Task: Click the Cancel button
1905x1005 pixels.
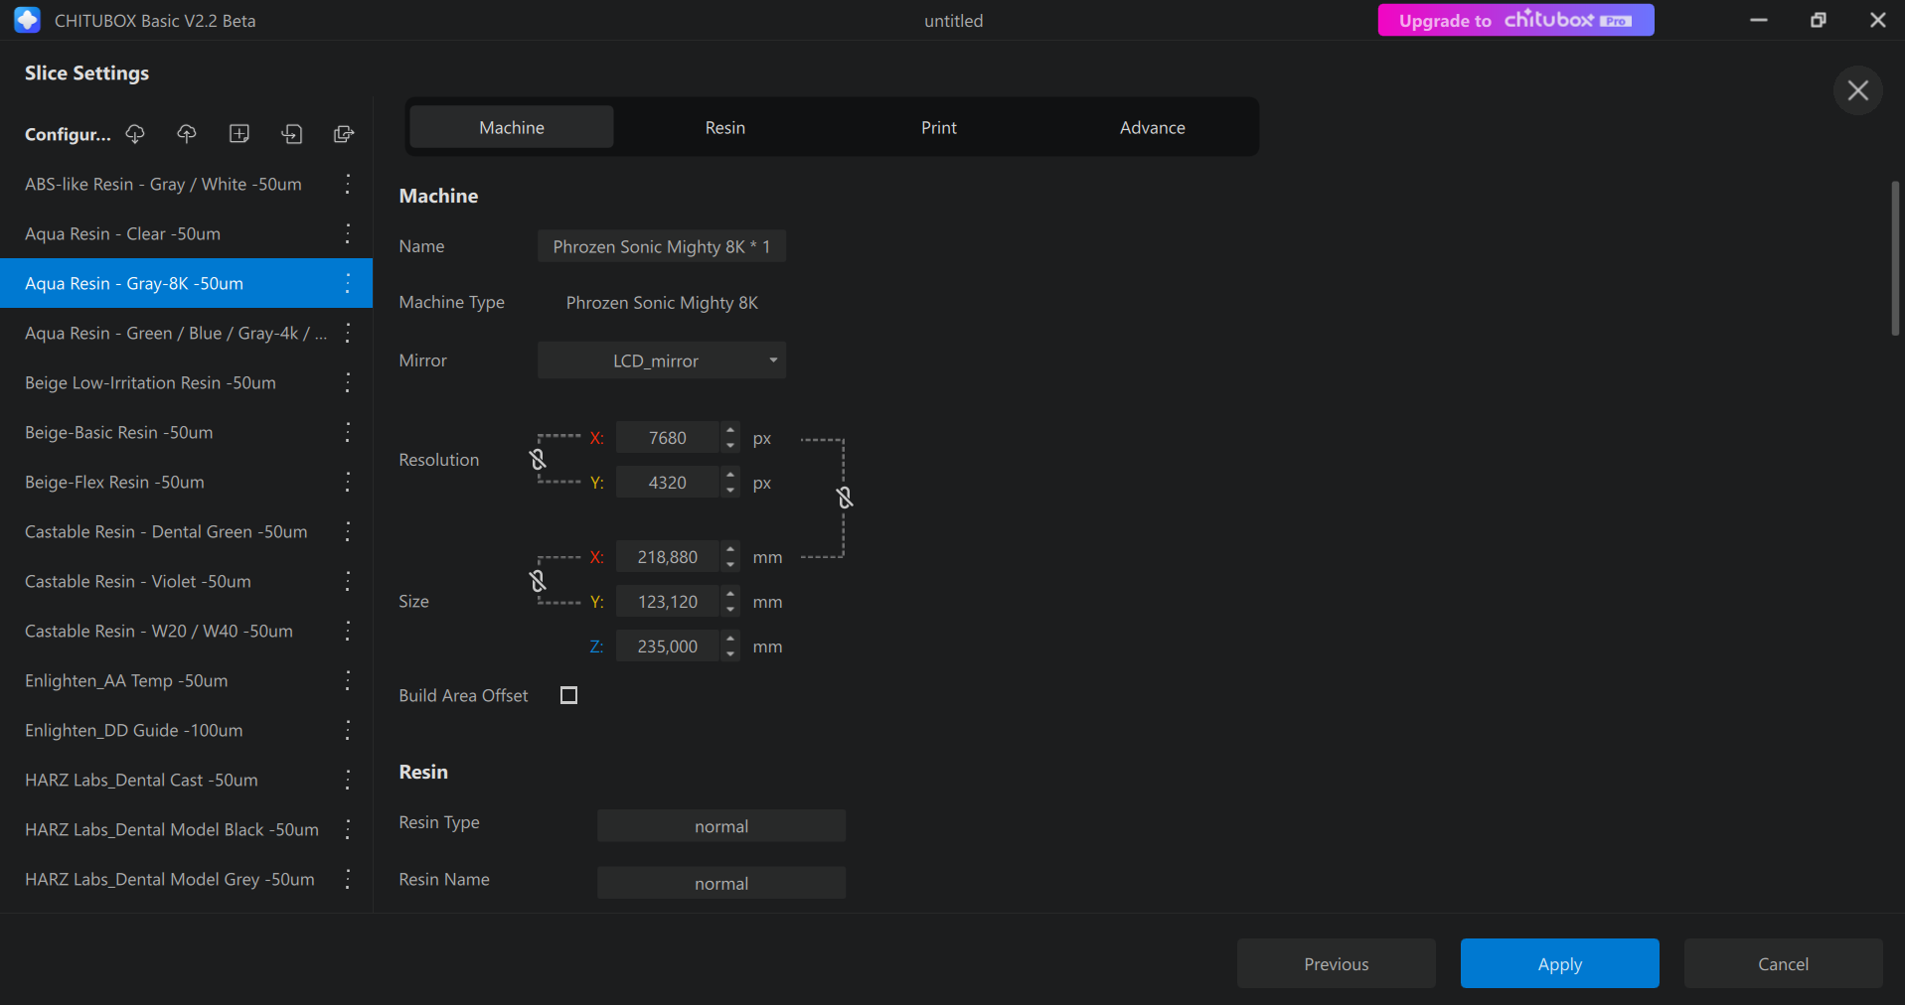Action: tap(1783, 963)
